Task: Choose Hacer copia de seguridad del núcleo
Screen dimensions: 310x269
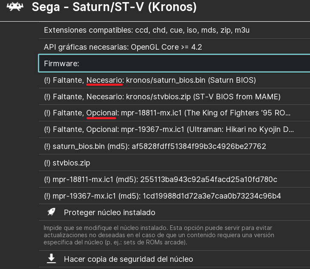Action: tap(128, 259)
